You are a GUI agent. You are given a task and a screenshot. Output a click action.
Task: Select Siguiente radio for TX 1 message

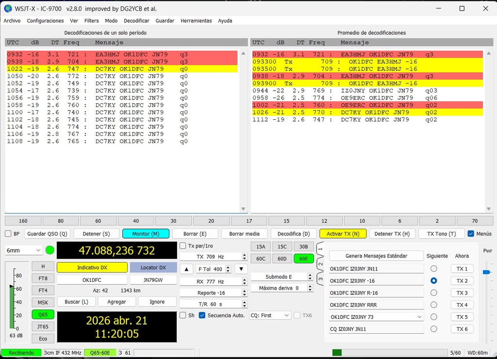click(x=433, y=269)
